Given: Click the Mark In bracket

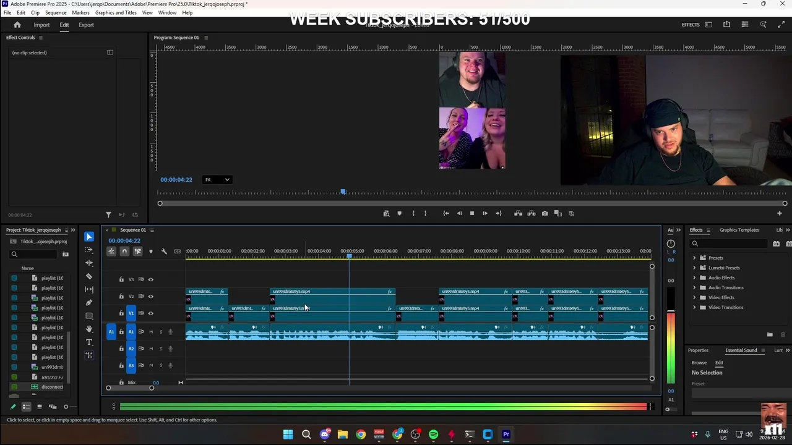Looking at the screenshot, I should coord(413,213).
